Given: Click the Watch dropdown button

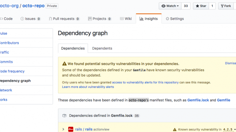Looking at the screenshot, I should click(x=170, y=6).
